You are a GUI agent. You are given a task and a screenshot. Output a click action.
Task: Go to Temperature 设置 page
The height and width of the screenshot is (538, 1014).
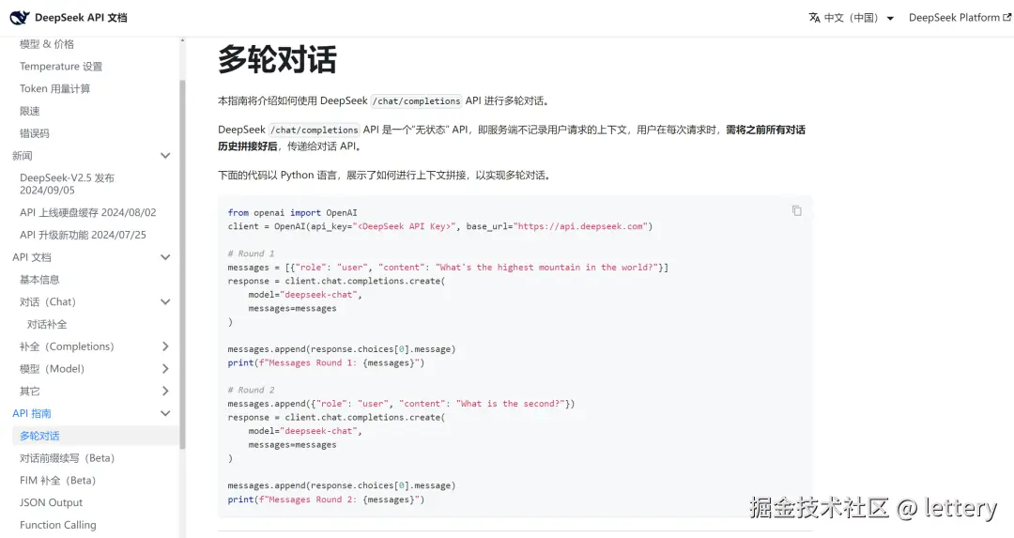click(x=61, y=67)
